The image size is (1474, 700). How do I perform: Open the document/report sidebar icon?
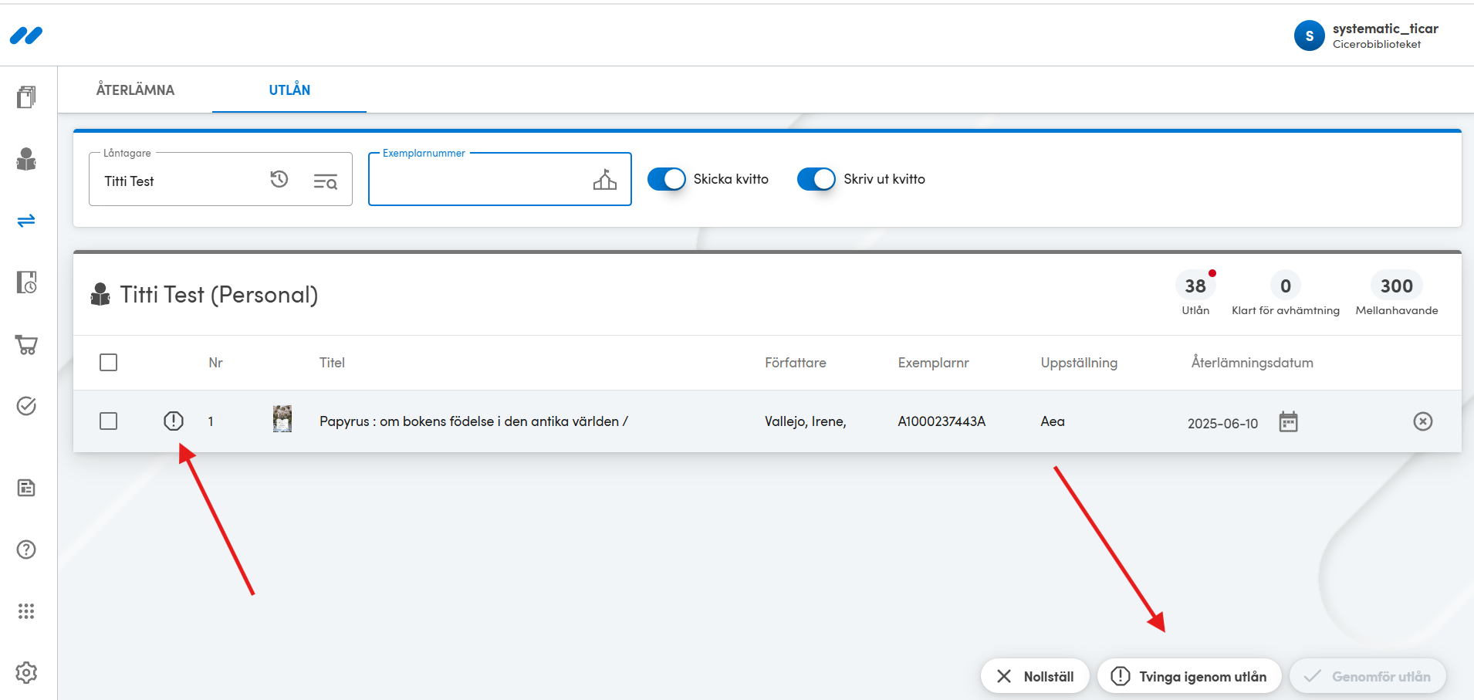pyautogui.click(x=26, y=488)
